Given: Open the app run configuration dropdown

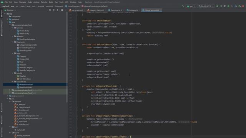Looking at the screenshot, I should coord(191,6).
